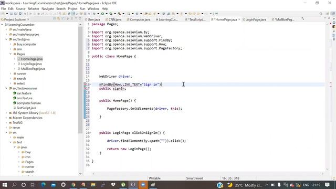Open the Run icon dropdown arrow

click(107, 14)
